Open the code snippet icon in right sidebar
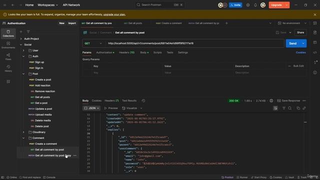This screenshot has width=320, height=180. (315, 52)
